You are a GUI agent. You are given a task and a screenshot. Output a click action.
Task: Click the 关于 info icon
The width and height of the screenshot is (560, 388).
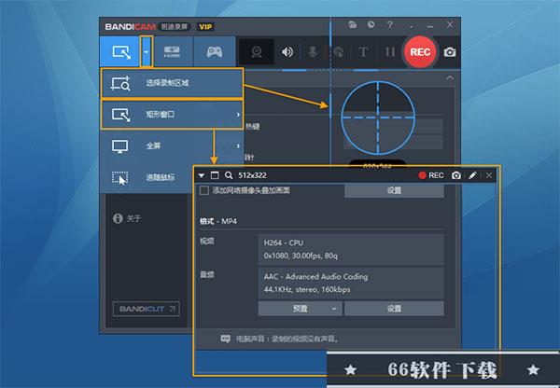point(118,218)
